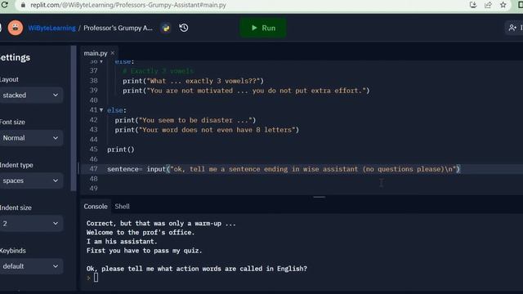
Task: Open the WiByteLearning profile link
Action: pyautogui.click(x=51, y=28)
